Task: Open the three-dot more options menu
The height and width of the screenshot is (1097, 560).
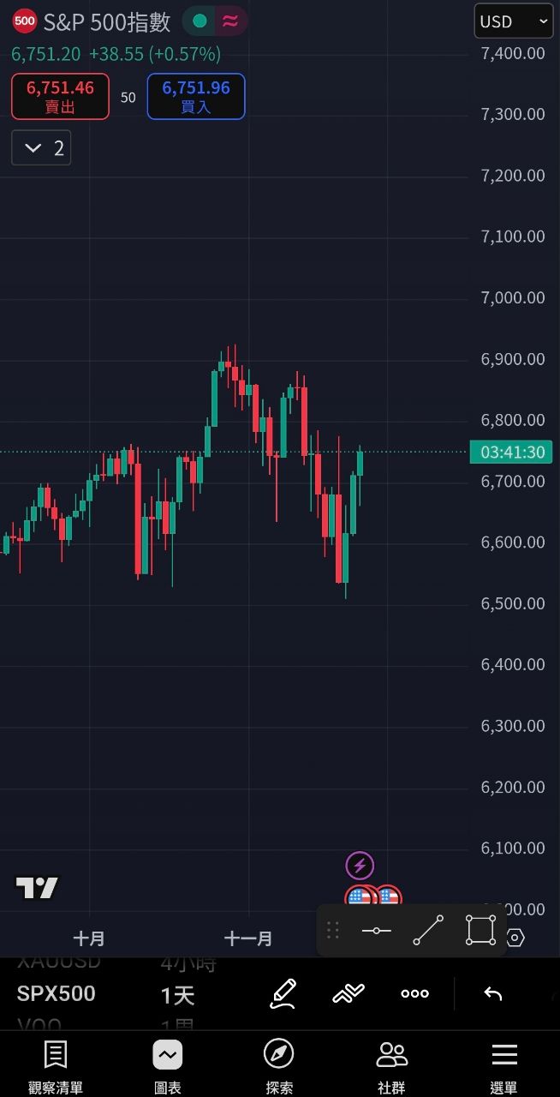Action: pos(414,993)
